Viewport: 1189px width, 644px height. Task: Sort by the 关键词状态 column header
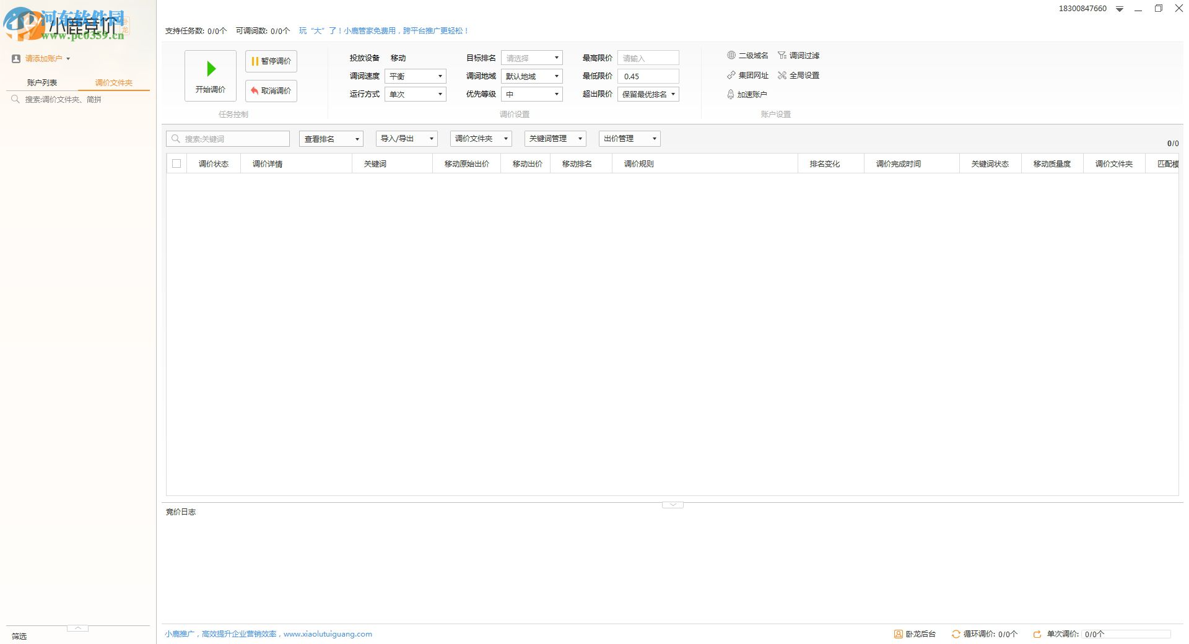990,164
